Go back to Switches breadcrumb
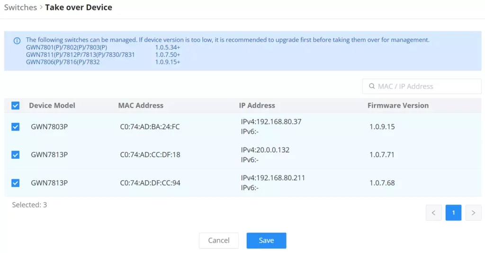The height and width of the screenshot is (253, 485). [x=20, y=8]
